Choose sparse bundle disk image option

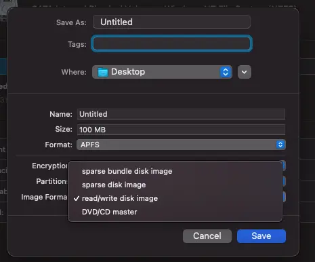point(175,171)
